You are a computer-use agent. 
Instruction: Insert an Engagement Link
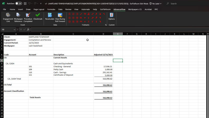click(8, 17)
